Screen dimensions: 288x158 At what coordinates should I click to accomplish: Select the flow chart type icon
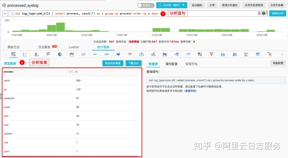pyautogui.click(x=165, y=54)
